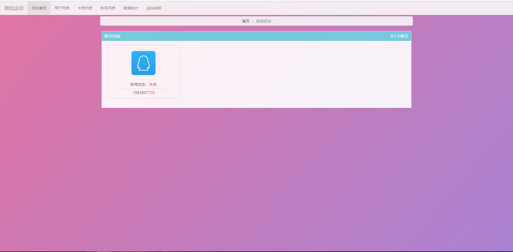
Task: Click the 账号状态 label
Action: [x=139, y=84]
